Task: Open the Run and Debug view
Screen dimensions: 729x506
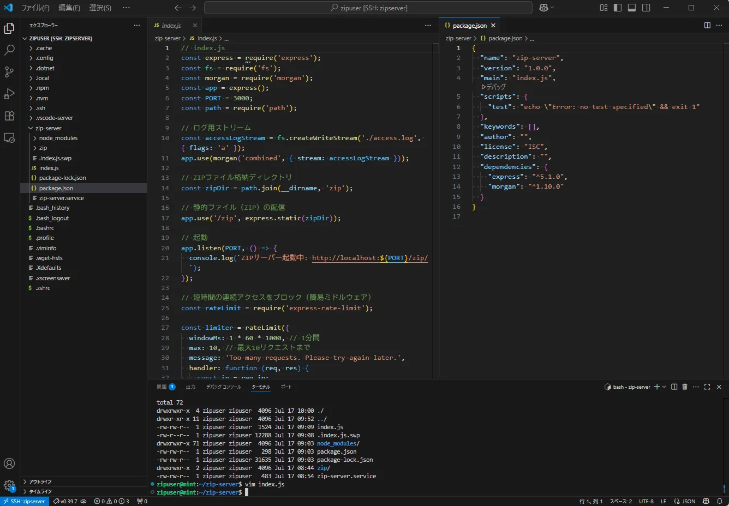Action: point(9,94)
